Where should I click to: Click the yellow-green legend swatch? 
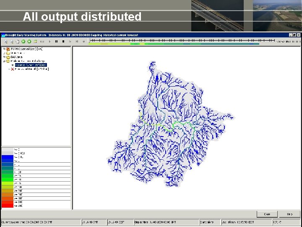click(8, 183)
